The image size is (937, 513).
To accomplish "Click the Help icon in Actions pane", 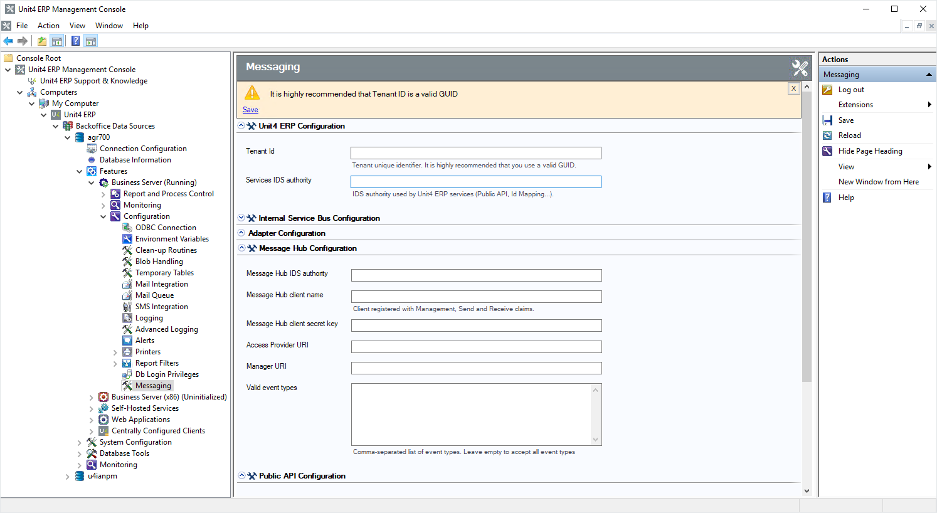I will (827, 198).
